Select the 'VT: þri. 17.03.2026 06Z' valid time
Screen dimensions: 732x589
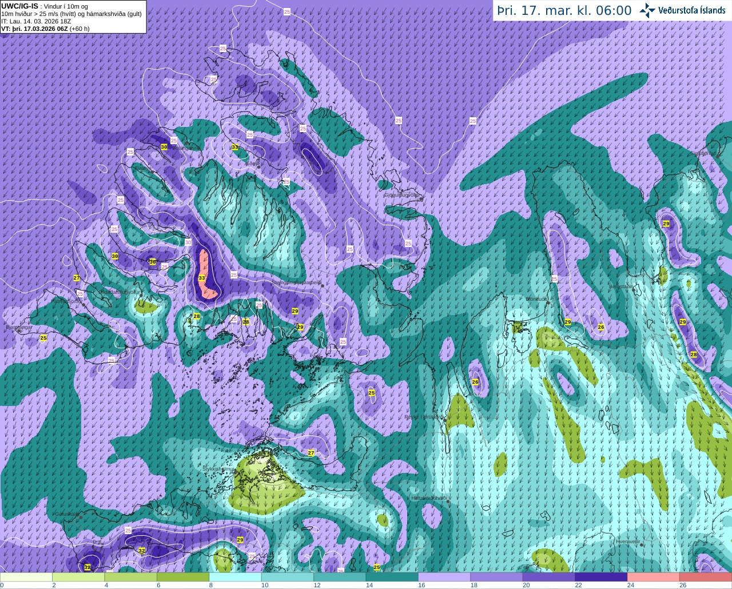click(x=34, y=28)
